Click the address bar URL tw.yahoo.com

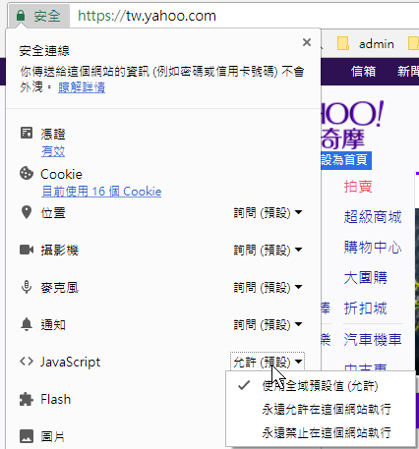click(147, 16)
